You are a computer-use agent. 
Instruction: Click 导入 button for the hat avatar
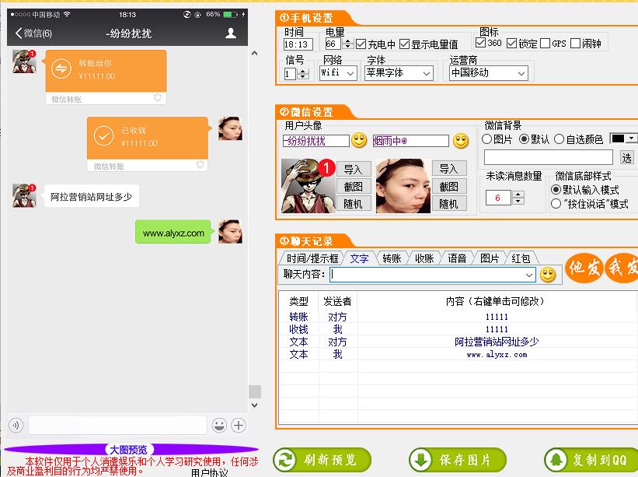tap(353, 169)
